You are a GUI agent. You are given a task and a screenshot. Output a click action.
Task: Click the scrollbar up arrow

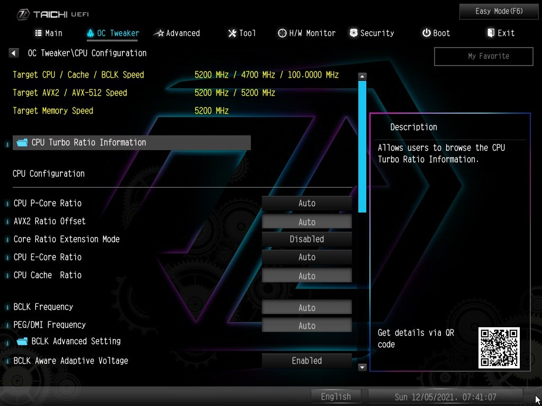click(x=362, y=77)
